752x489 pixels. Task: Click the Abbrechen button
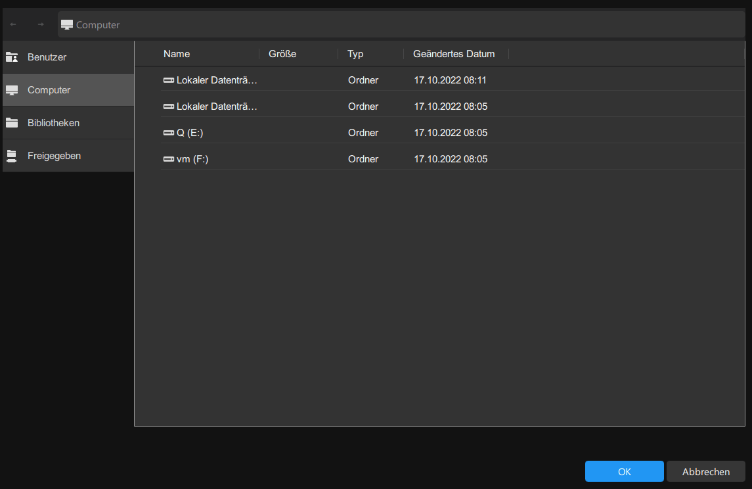click(x=706, y=471)
